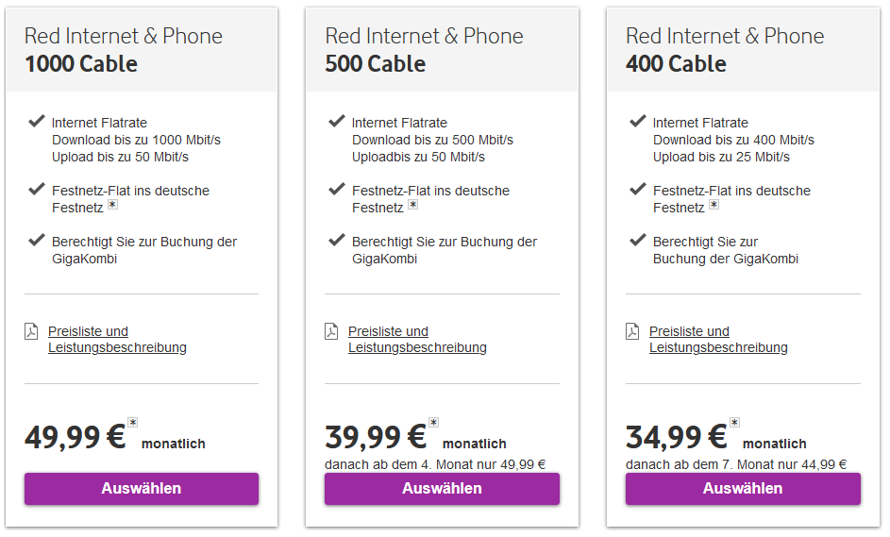Open Preisliste und Leistungsbeschreibung for 400 Cable

(x=718, y=340)
